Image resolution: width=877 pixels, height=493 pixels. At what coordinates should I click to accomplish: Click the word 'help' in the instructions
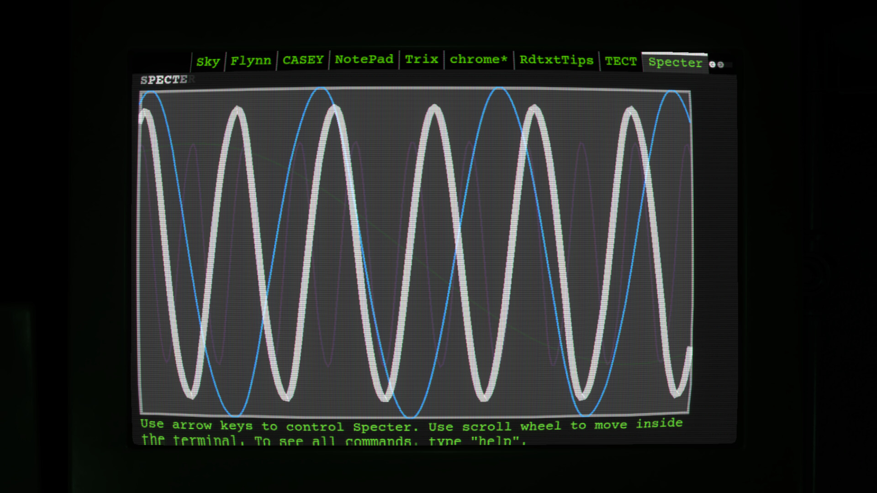pos(495,441)
